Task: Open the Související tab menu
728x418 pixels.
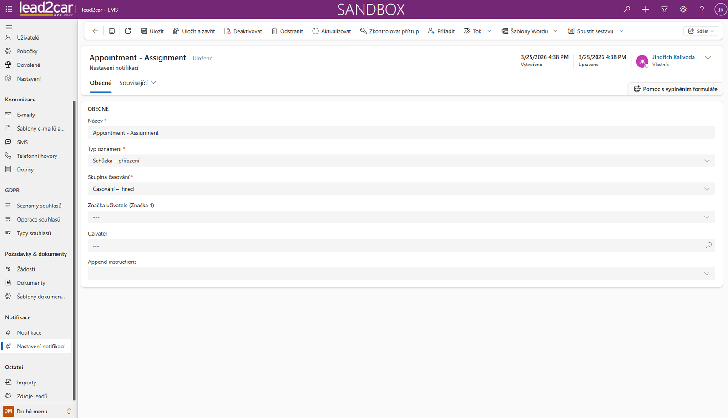Action: pos(137,83)
